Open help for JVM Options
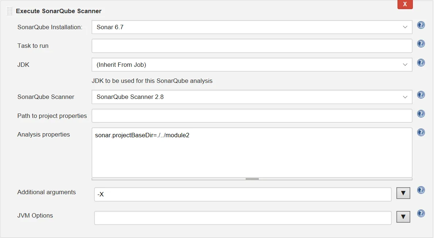 tap(421, 214)
